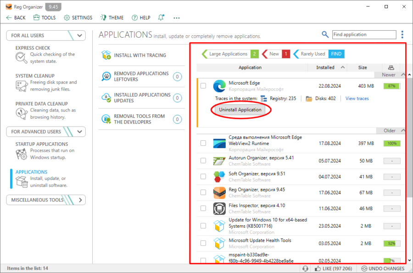This screenshot has height=273, width=413.
Task: Open System Cleanup in the sidebar
Action: pyautogui.click(x=46, y=83)
